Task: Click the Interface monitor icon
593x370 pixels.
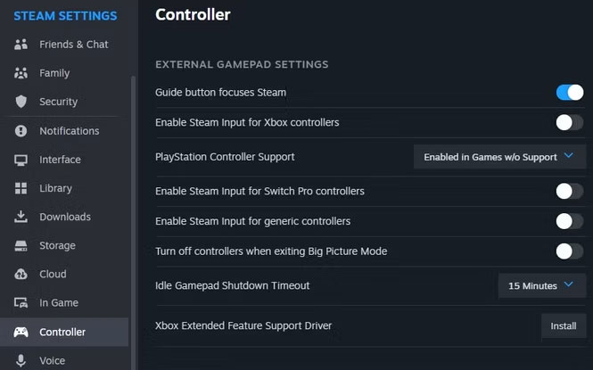Action: pos(21,160)
